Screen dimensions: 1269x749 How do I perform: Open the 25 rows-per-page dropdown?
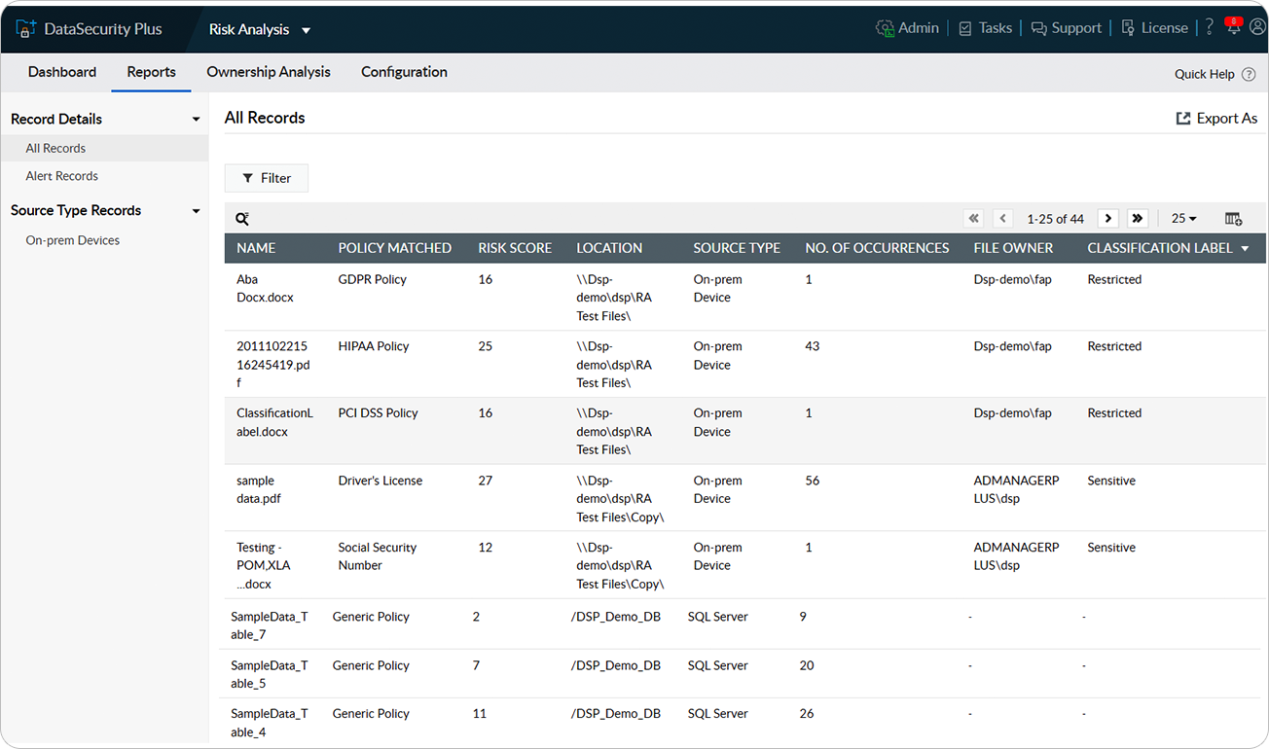pyautogui.click(x=1183, y=218)
